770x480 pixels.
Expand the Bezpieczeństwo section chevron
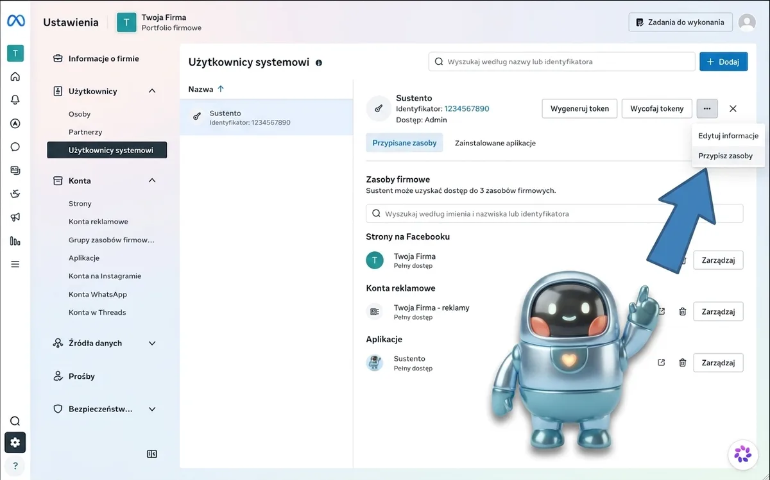point(152,409)
